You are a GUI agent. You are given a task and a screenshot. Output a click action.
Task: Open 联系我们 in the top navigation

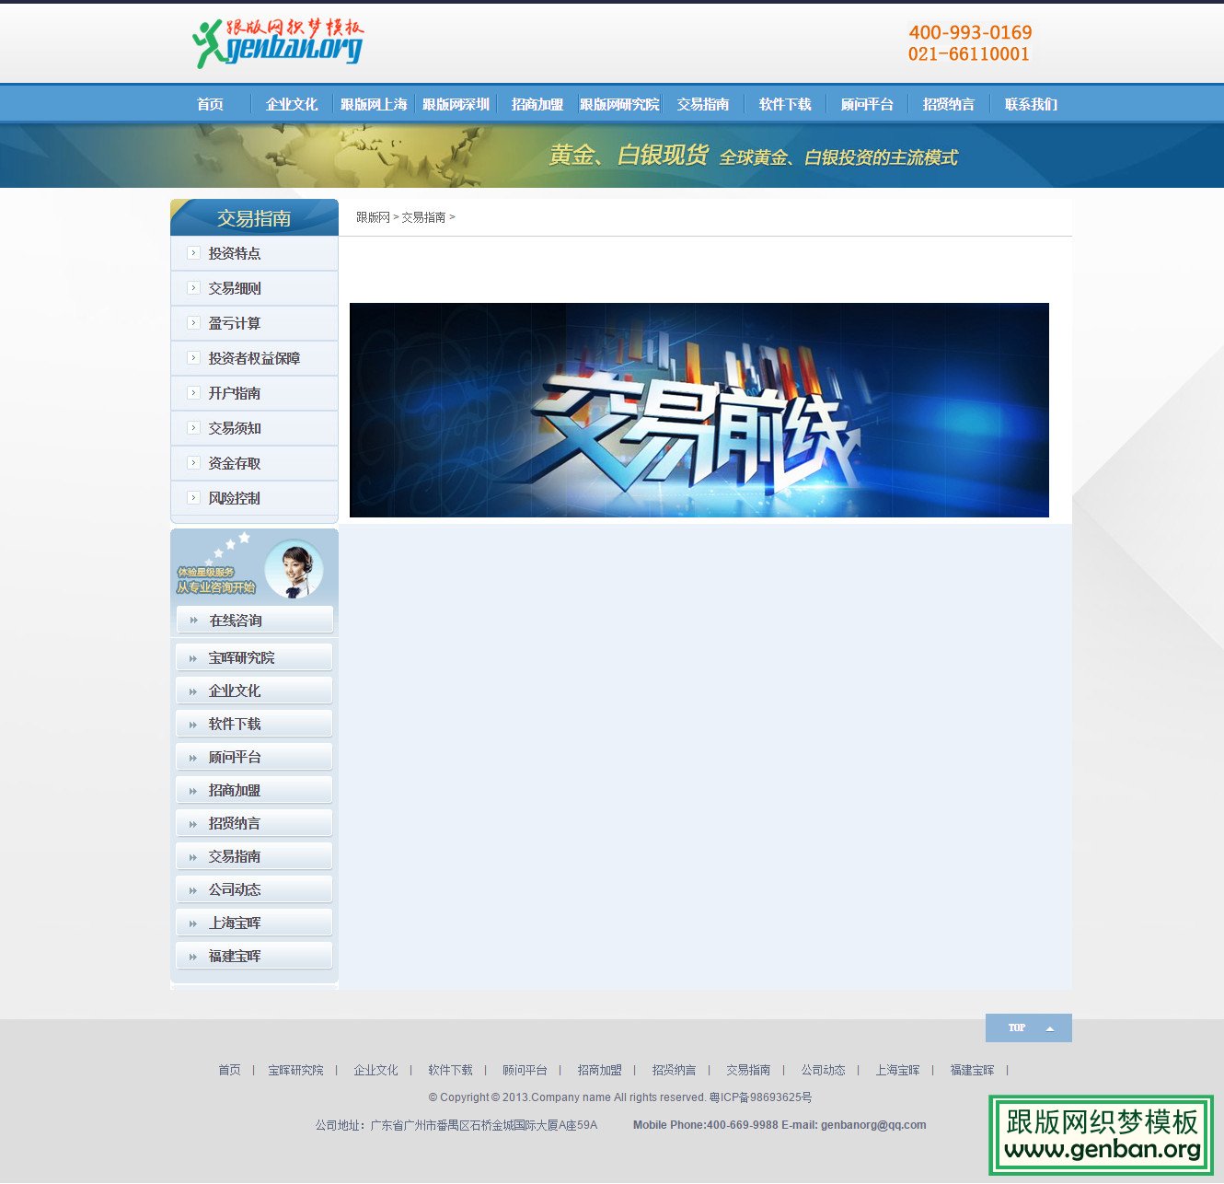(1031, 104)
